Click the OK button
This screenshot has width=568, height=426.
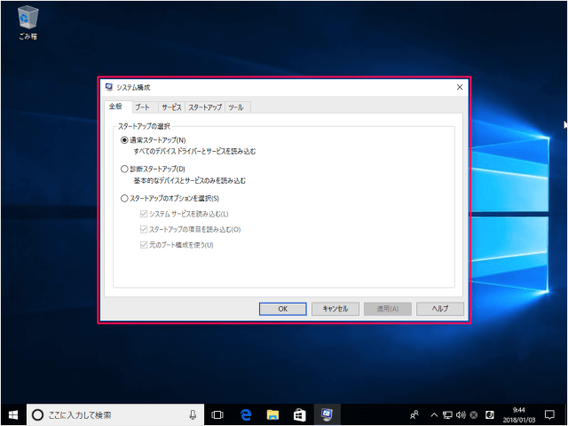tap(282, 309)
